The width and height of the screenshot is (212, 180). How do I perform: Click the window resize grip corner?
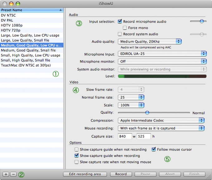coord(210,178)
